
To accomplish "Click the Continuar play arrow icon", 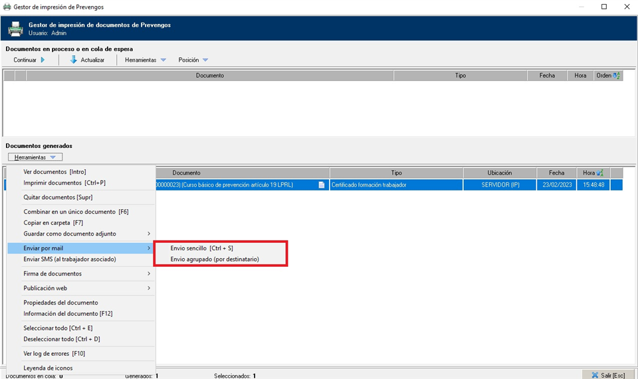I will [x=43, y=60].
